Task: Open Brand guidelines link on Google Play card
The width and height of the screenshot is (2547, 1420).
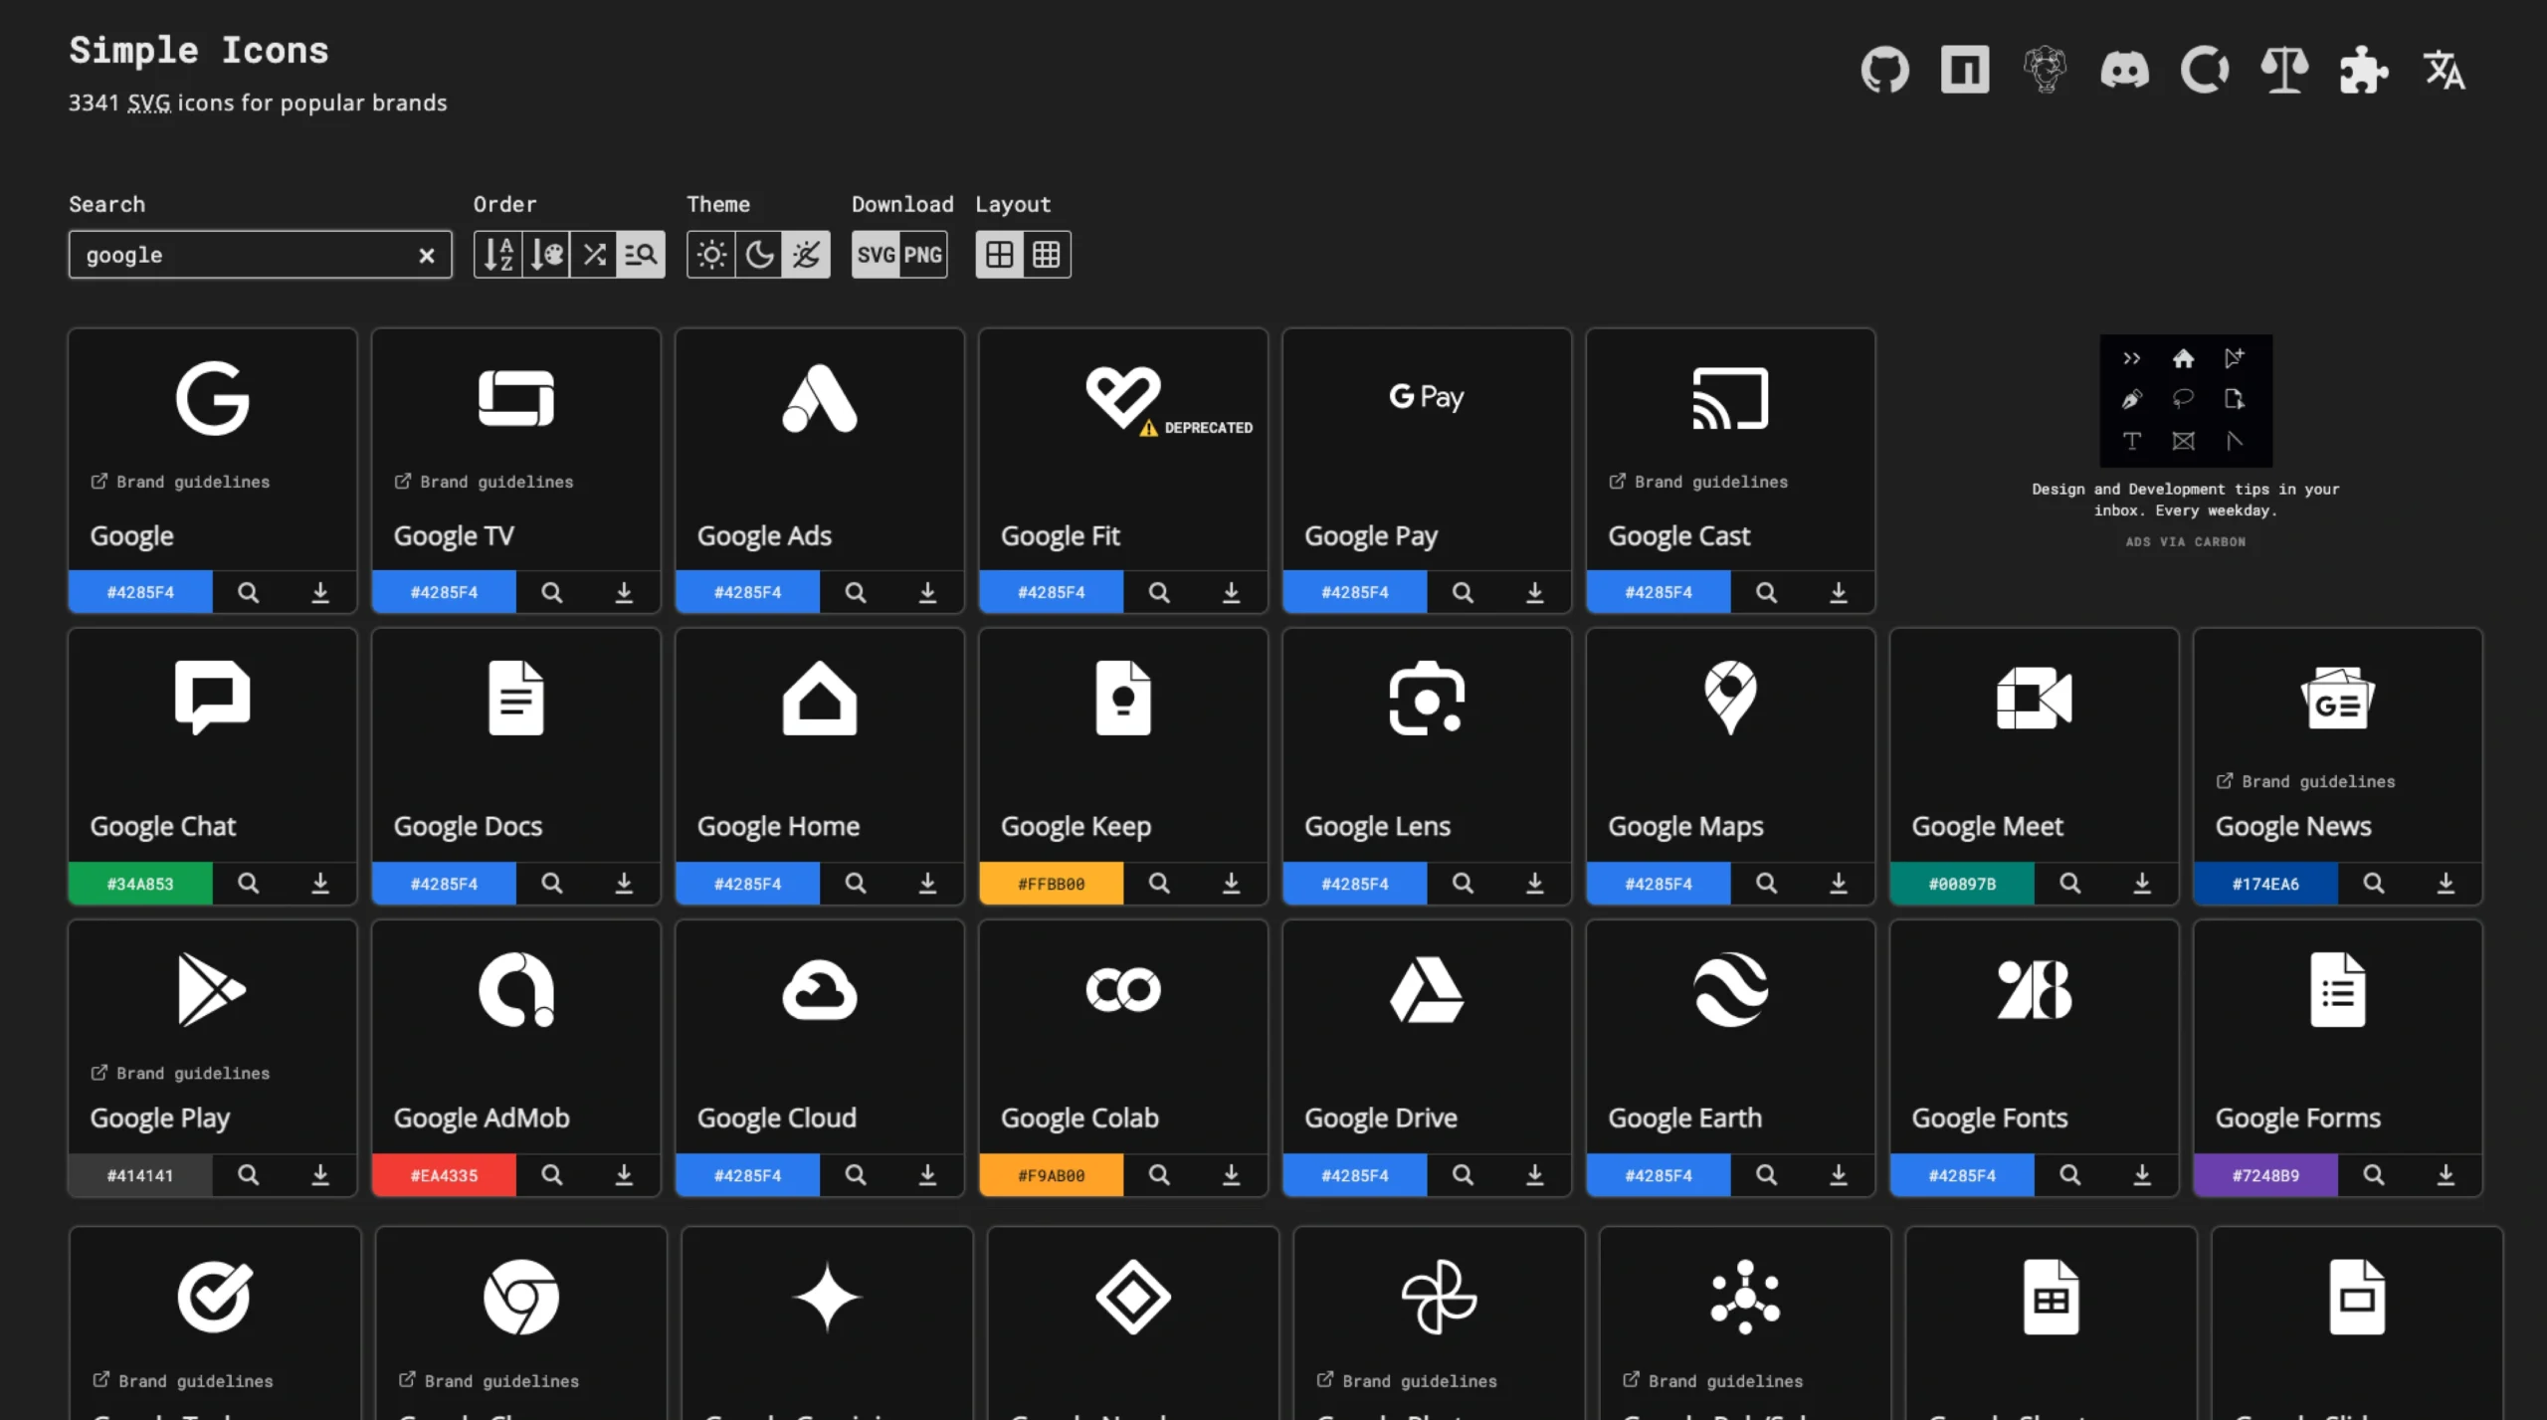Action: (x=180, y=1073)
